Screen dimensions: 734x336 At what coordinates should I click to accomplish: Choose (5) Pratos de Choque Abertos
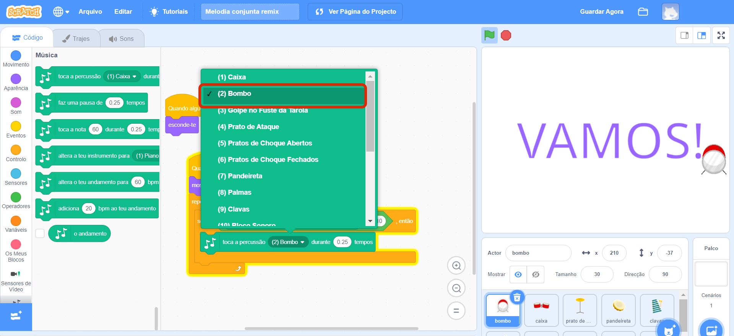tap(283, 143)
